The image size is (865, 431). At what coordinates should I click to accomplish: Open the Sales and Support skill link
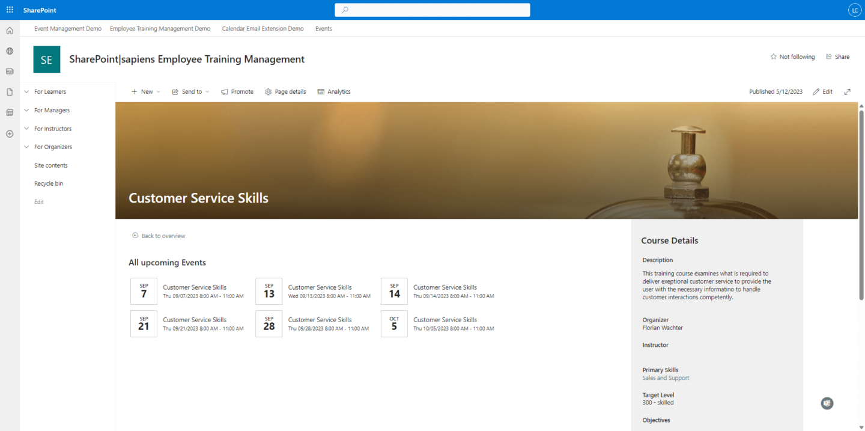666,378
